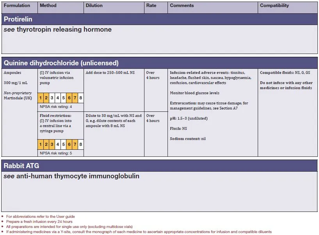Click the Method column header
This screenshot has width=319, height=235.
[x=48, y=6]
